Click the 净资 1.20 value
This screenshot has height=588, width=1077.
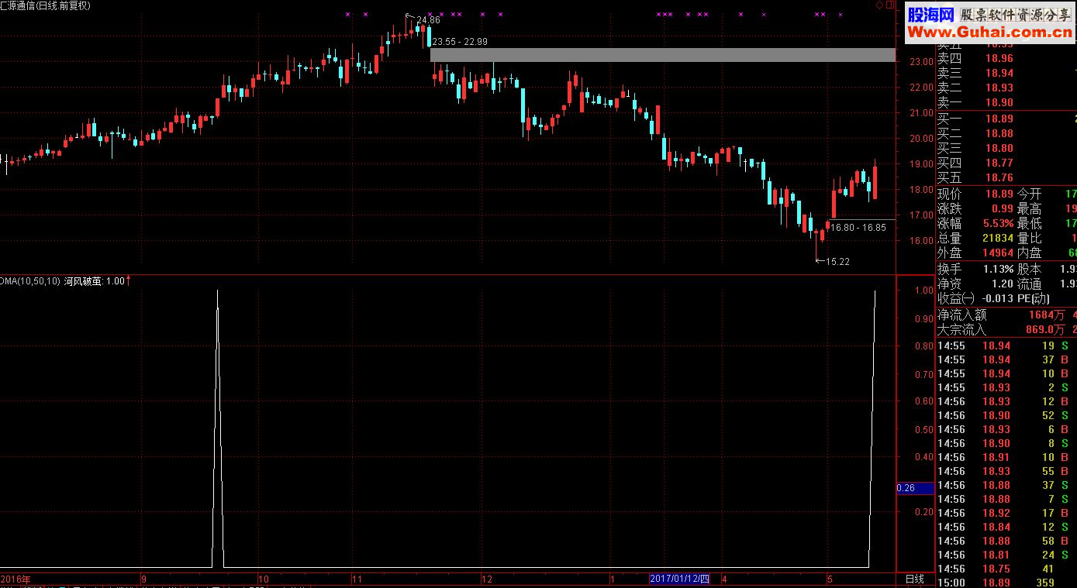[1003, 284]
